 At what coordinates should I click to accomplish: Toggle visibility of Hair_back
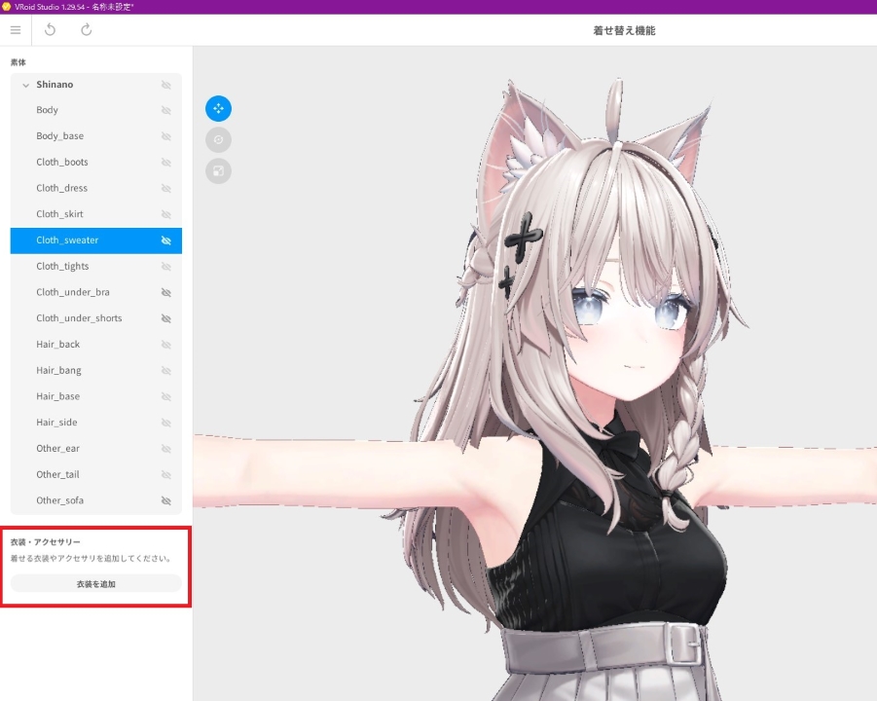[166, 345]
